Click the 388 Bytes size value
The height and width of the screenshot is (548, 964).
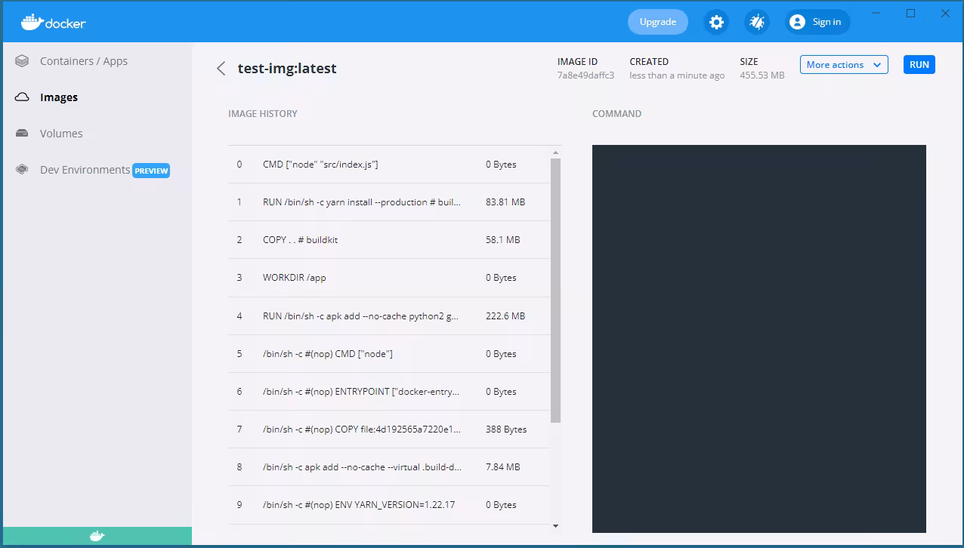click(x=506, y=429)
